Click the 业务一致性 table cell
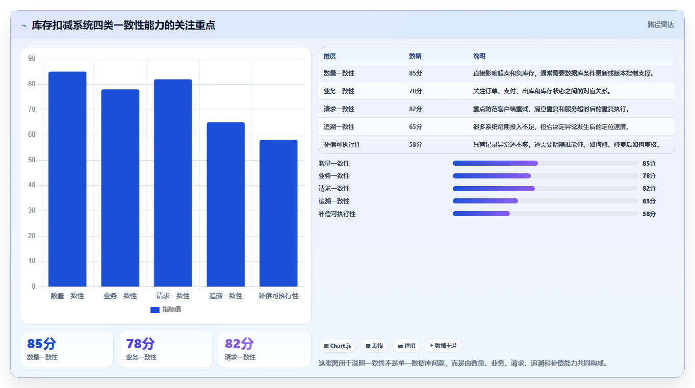This screenshot has width=695, height=388. click(339, 91)
